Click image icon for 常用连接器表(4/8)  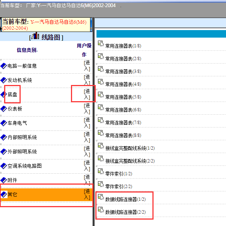(101, 82)
